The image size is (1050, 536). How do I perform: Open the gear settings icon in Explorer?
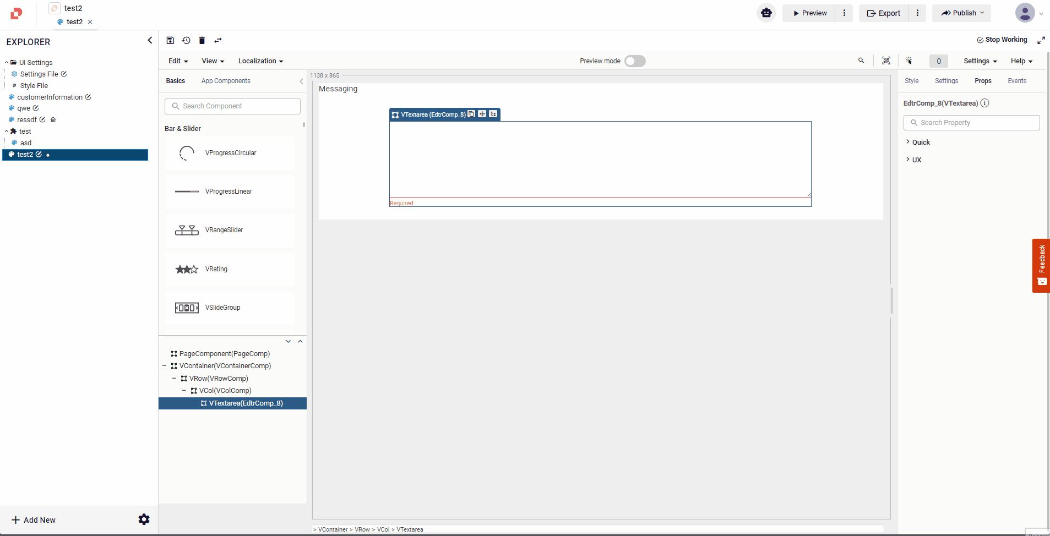point(144,519)
